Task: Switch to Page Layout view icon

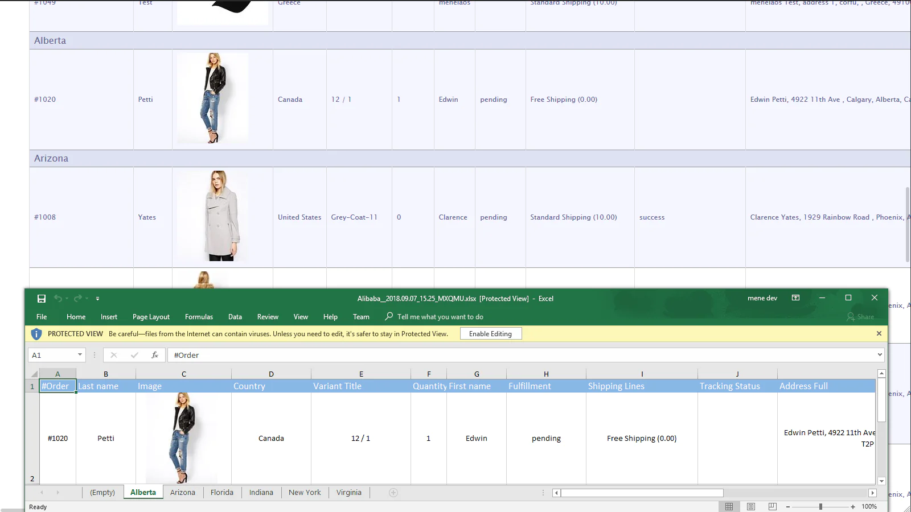Action: tap(750, 506)
